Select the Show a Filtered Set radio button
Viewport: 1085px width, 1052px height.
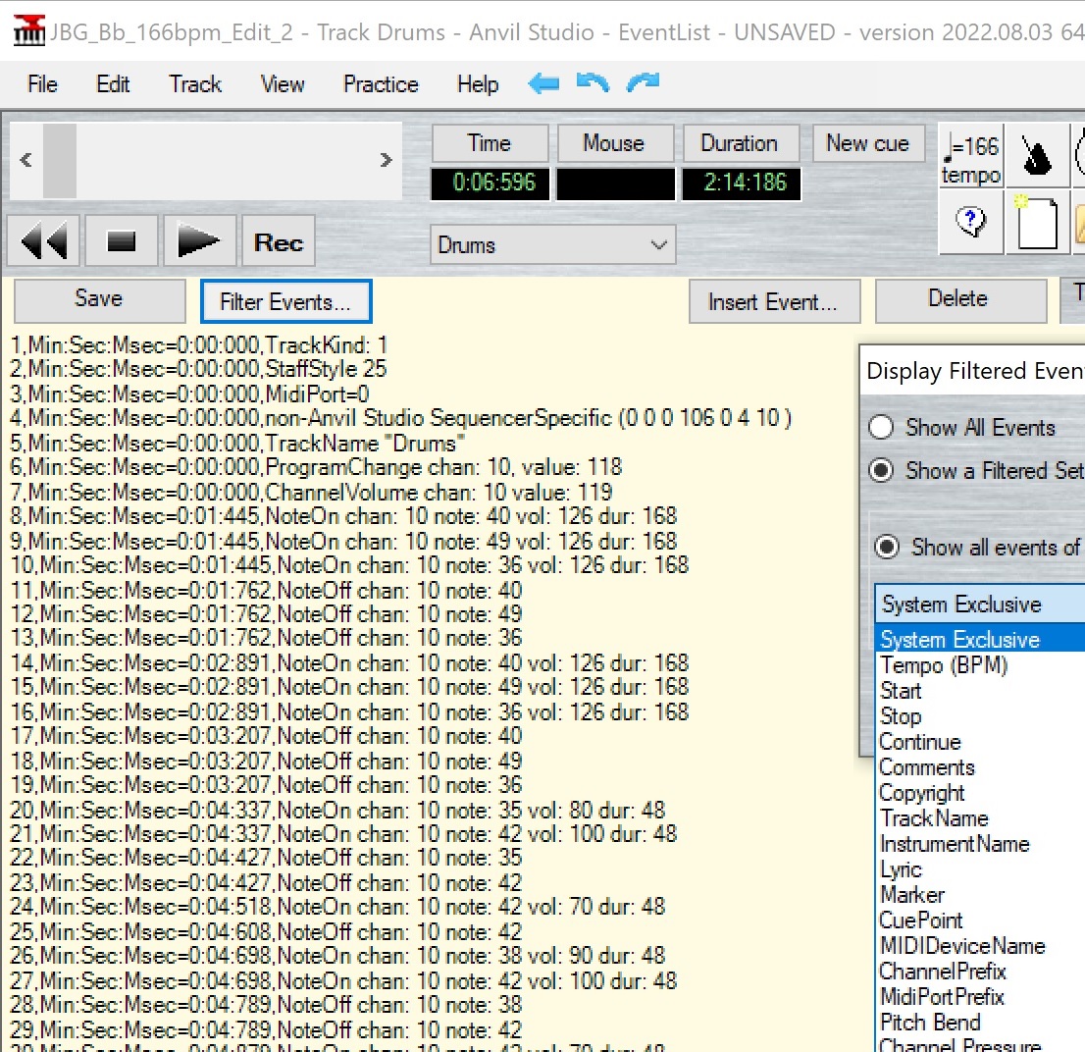click(882, 471)
